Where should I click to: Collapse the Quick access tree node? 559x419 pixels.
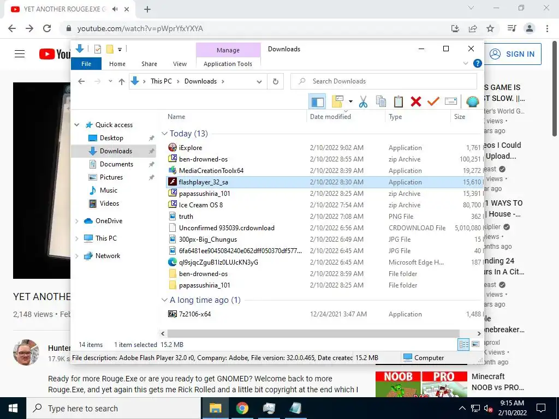coord(76,125)
